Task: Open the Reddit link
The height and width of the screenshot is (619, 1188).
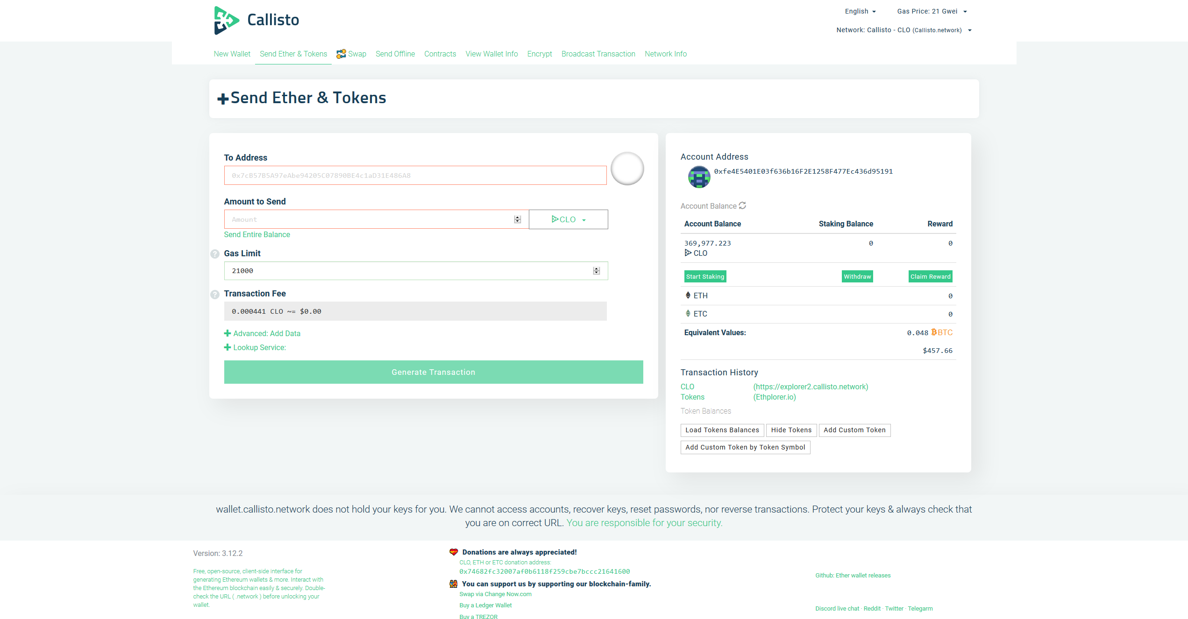Action: pos(872,609)
